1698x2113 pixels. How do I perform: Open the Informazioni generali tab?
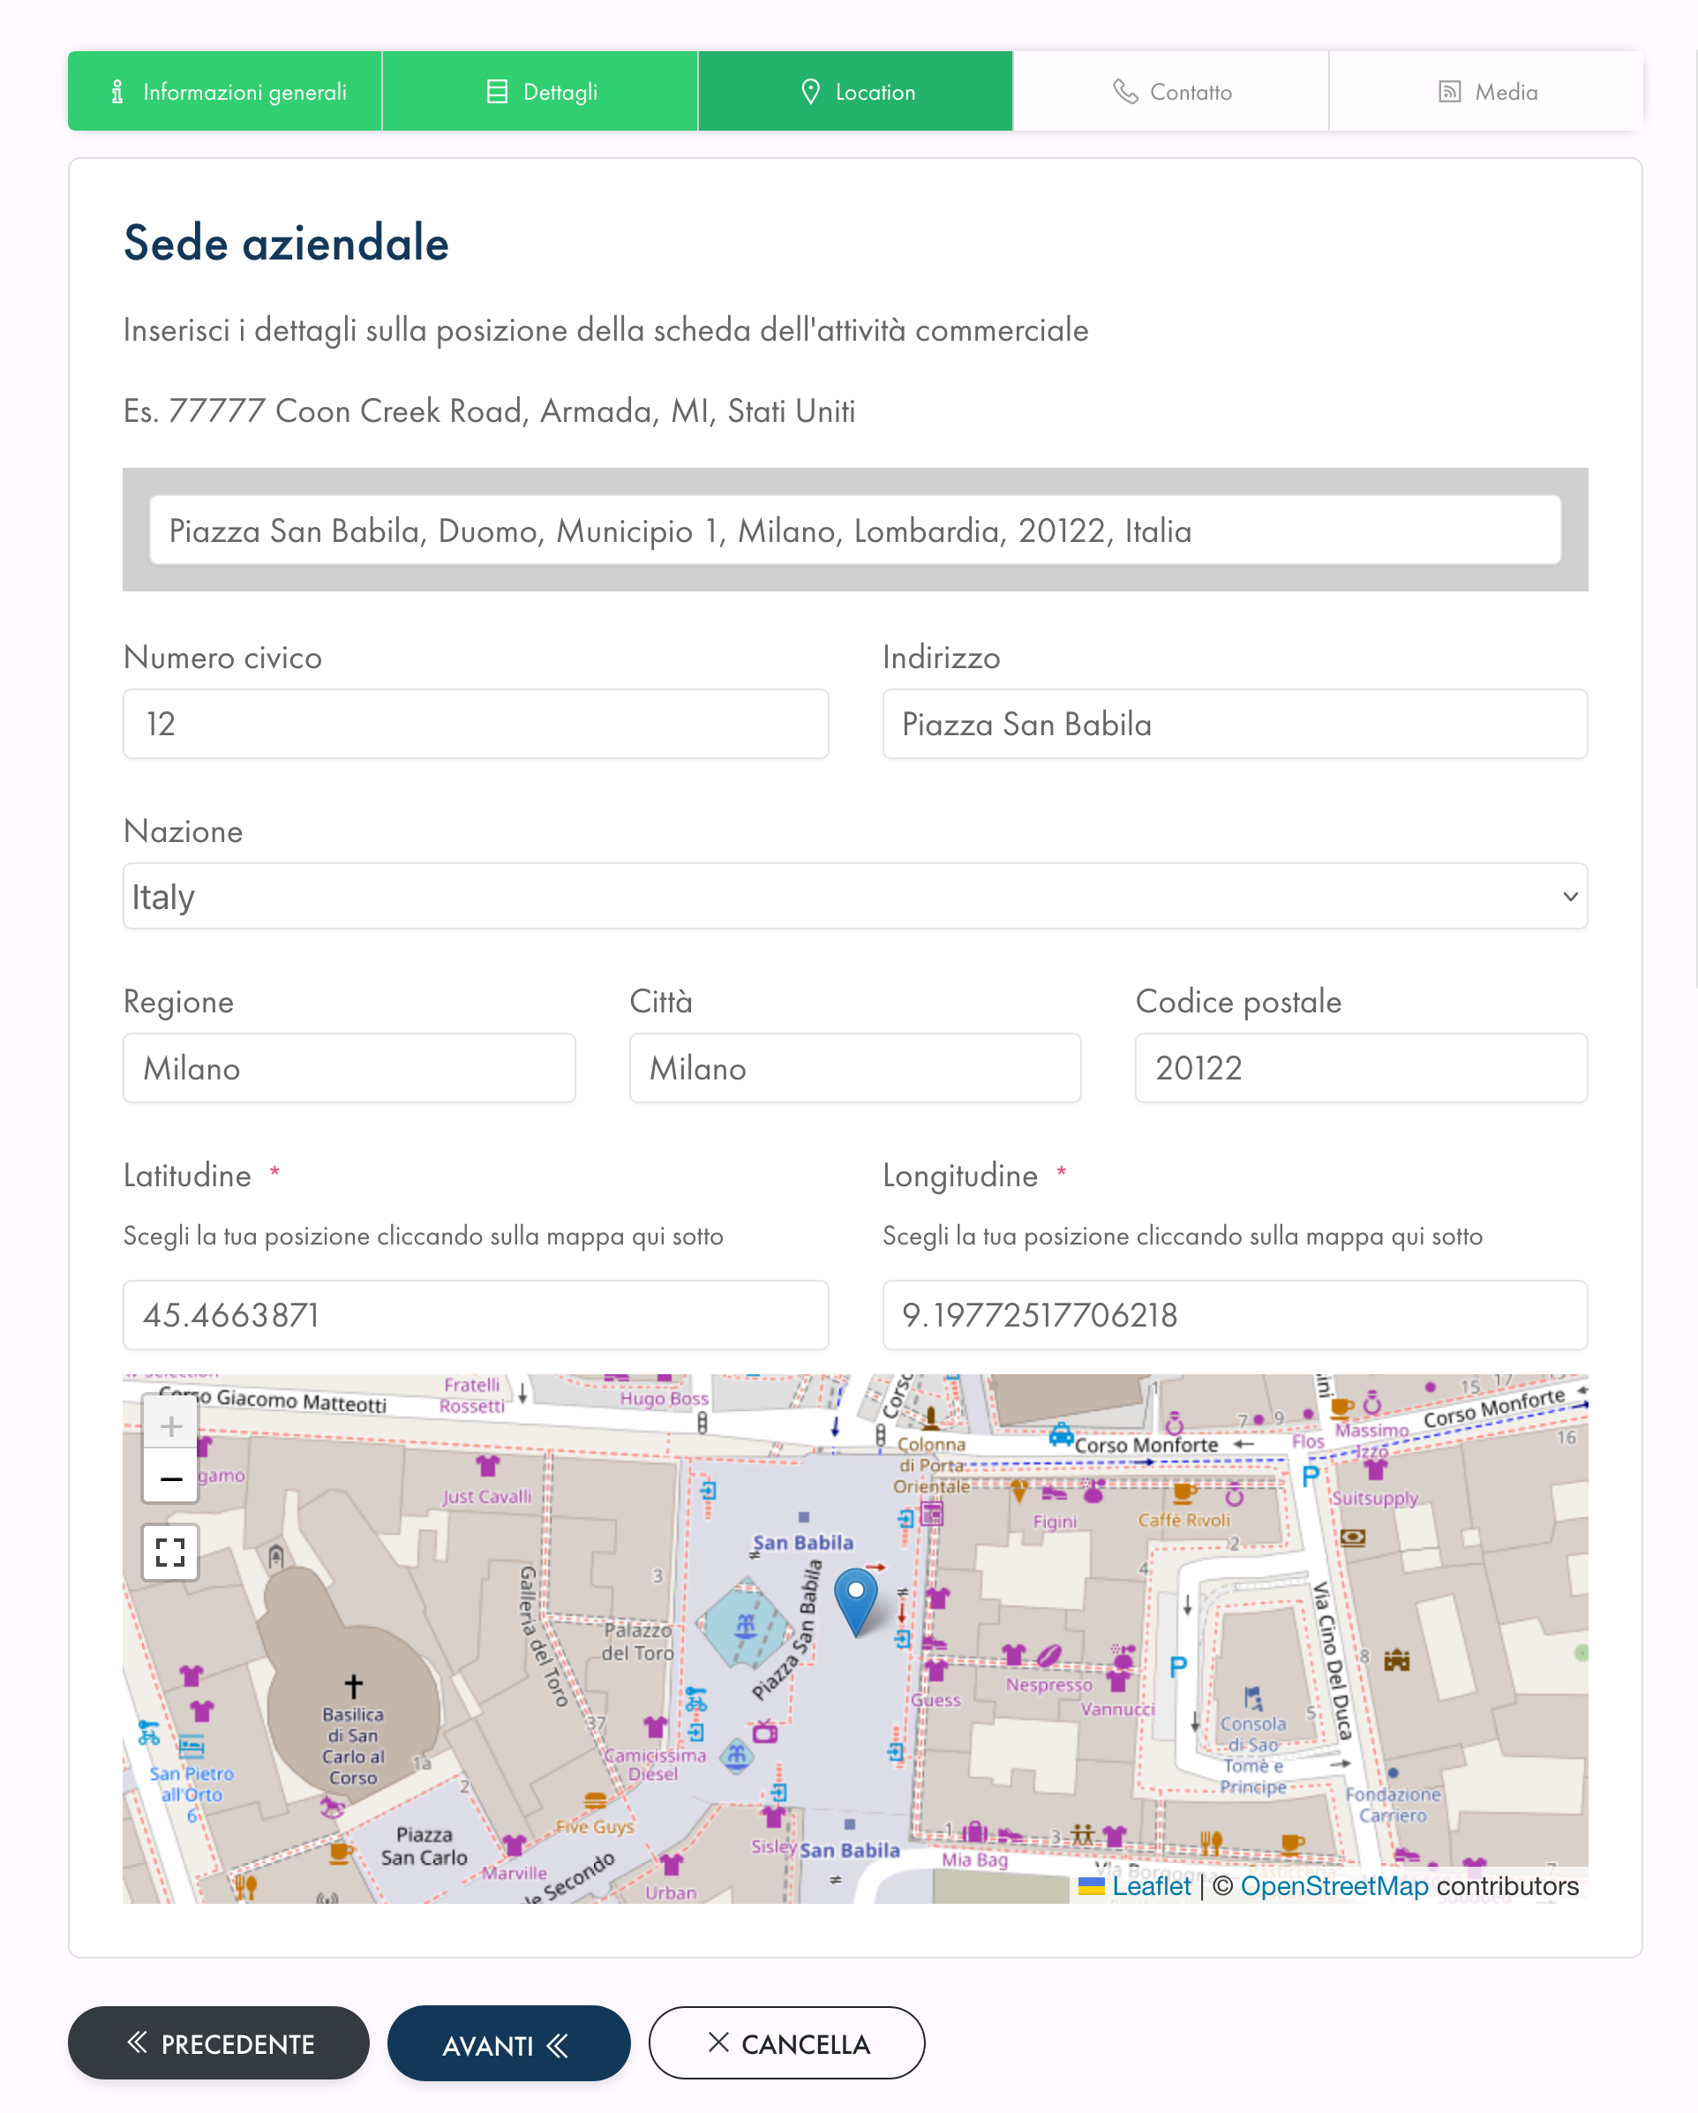coord(224,91)
